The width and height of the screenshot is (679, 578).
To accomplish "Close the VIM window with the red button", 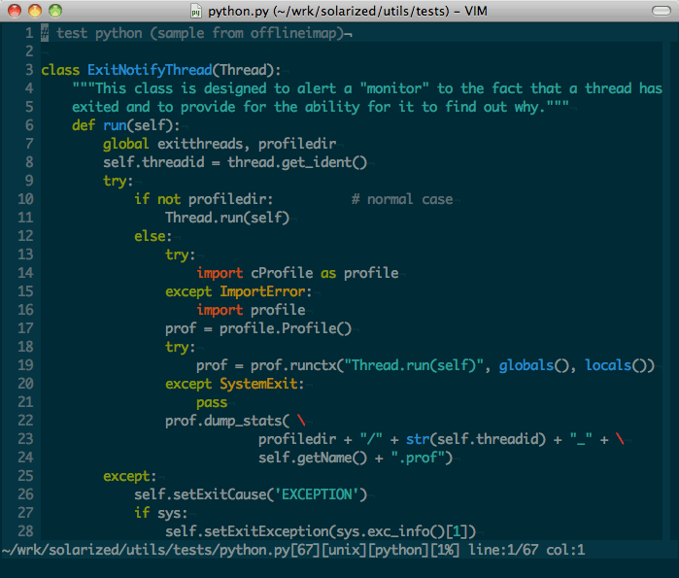I will tap(14, 12).
